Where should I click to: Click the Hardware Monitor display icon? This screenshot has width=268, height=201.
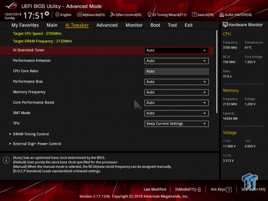click(x=225, y=25)
